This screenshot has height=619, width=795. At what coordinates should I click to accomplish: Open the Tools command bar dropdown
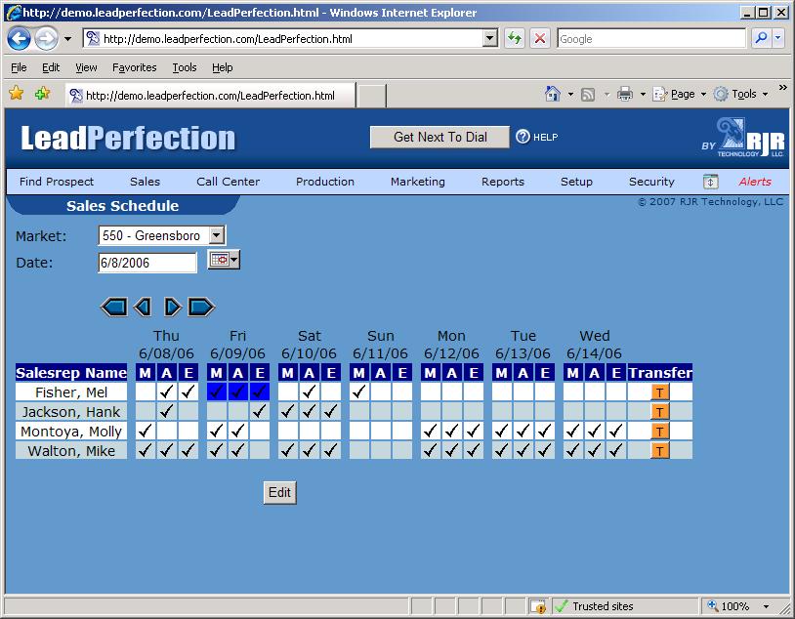tap(740, 95)
